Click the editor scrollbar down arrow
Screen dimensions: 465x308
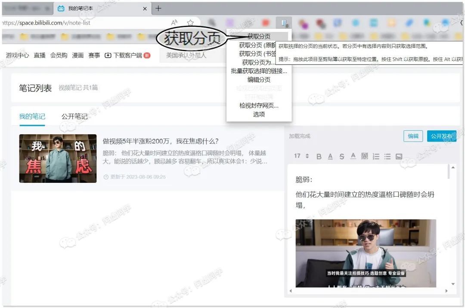453,284
